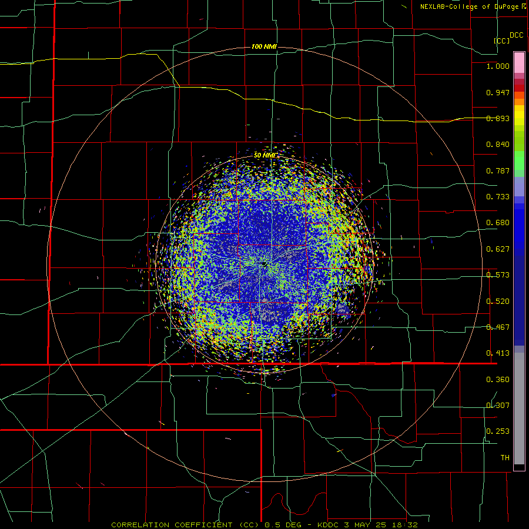529x529 pixels.
Task: Click the 100 NMI range ring label
Action: 264,46
